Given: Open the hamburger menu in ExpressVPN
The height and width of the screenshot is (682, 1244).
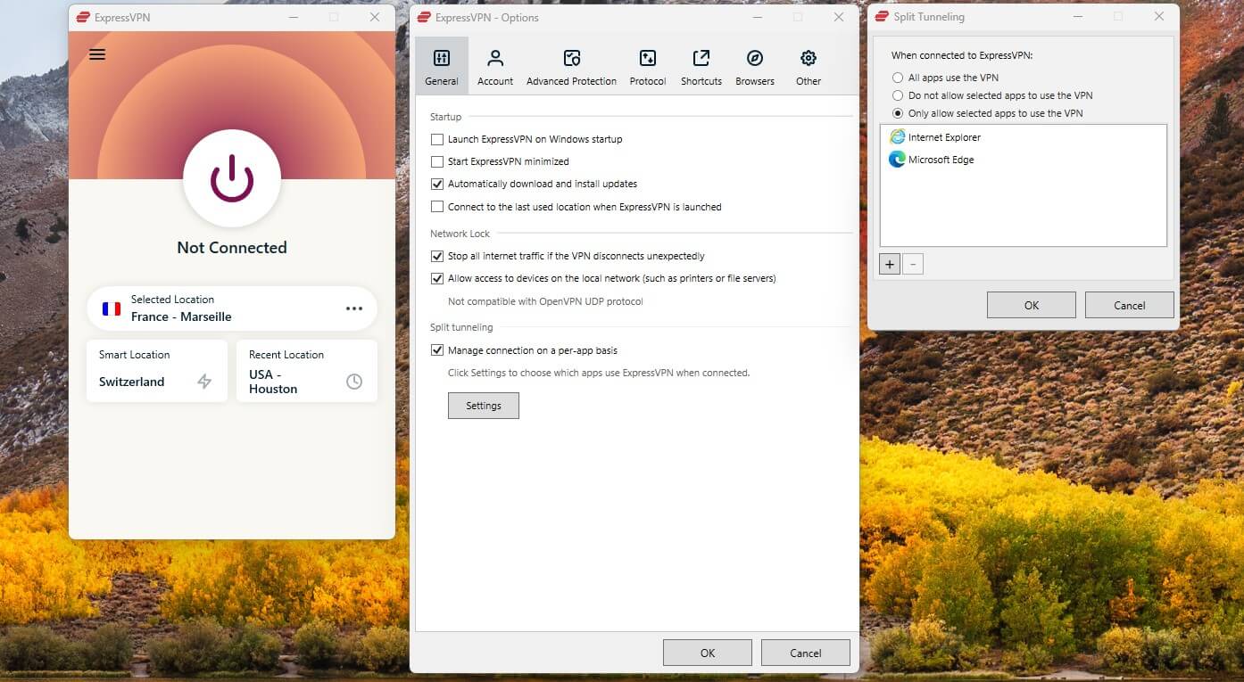Looking at the screenshot, I should click(x=97, y=54).
